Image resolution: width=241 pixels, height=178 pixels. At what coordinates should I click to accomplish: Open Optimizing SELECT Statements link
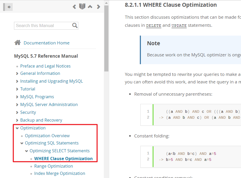(59, 151)
